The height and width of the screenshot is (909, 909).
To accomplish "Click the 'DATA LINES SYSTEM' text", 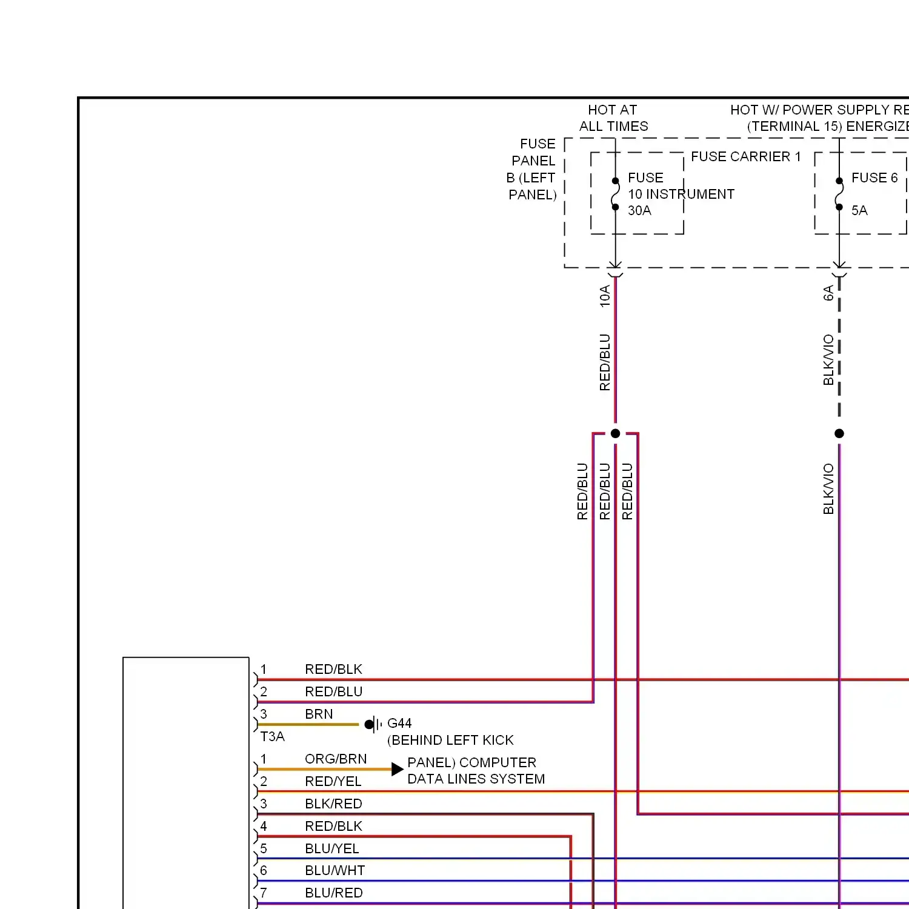I will 476,779.
